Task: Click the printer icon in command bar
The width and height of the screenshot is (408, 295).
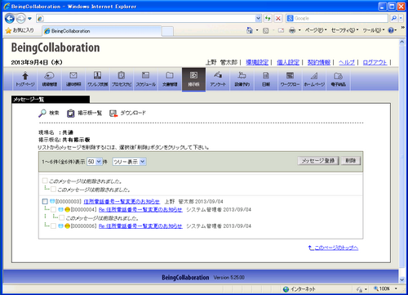Action: [x=292, y=30]
